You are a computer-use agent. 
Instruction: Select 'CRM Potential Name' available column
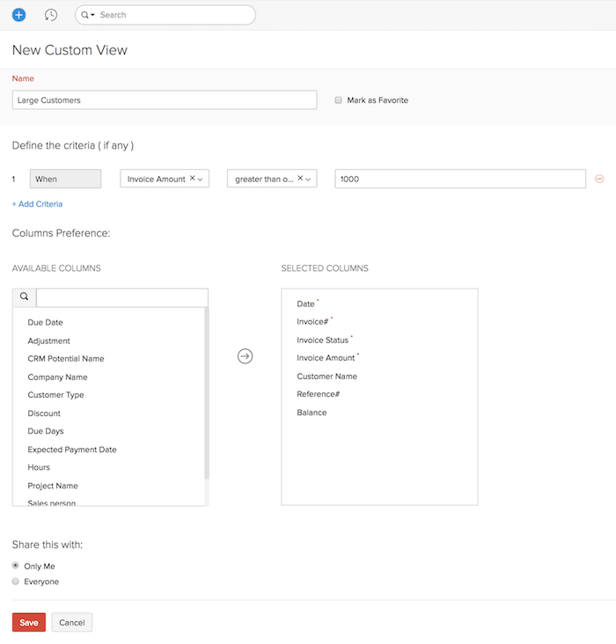66,359
